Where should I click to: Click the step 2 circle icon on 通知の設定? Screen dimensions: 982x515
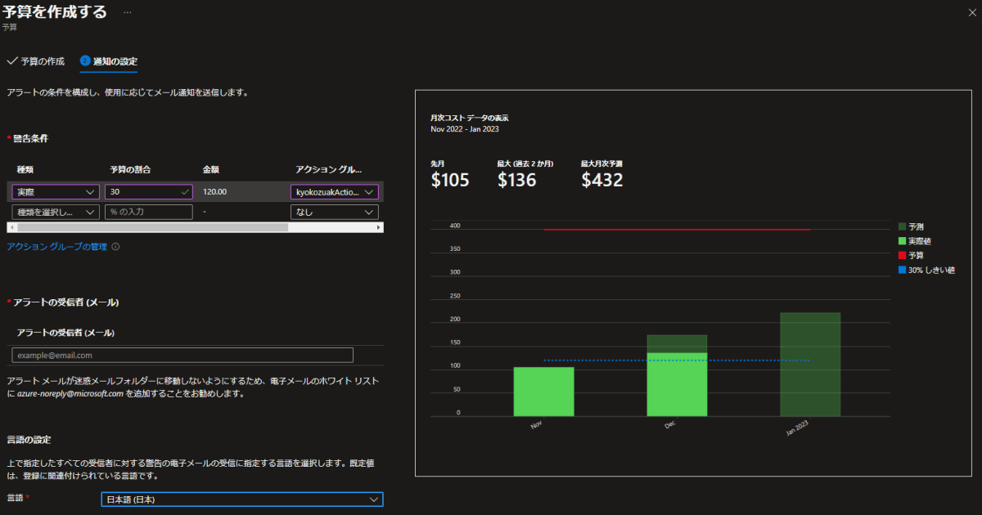(85, 61)
